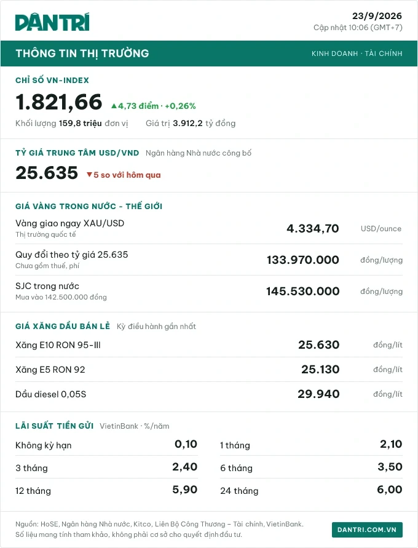Select the exchange rate 25.635

(x=47, y=173)
